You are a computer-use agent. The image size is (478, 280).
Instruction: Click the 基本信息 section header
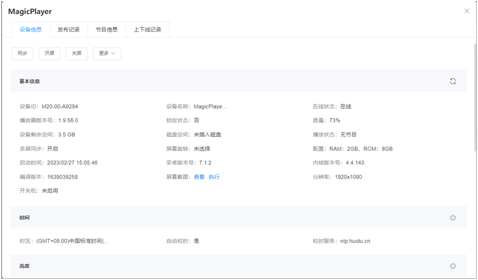(x=30, y=81)
